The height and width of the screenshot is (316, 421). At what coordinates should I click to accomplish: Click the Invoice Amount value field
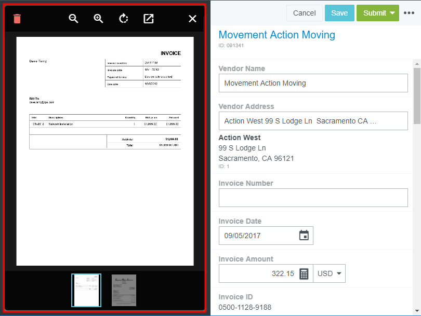point(257,273)
